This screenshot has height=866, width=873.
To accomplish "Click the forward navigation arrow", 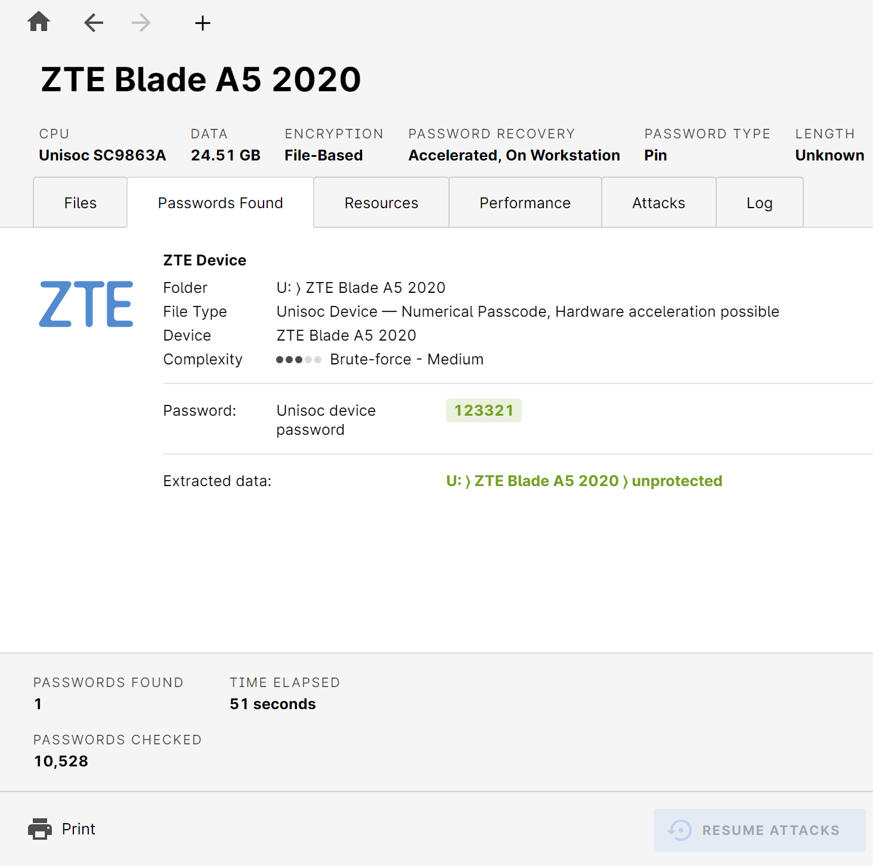I will pyautogui.click(x=141, y=23).
